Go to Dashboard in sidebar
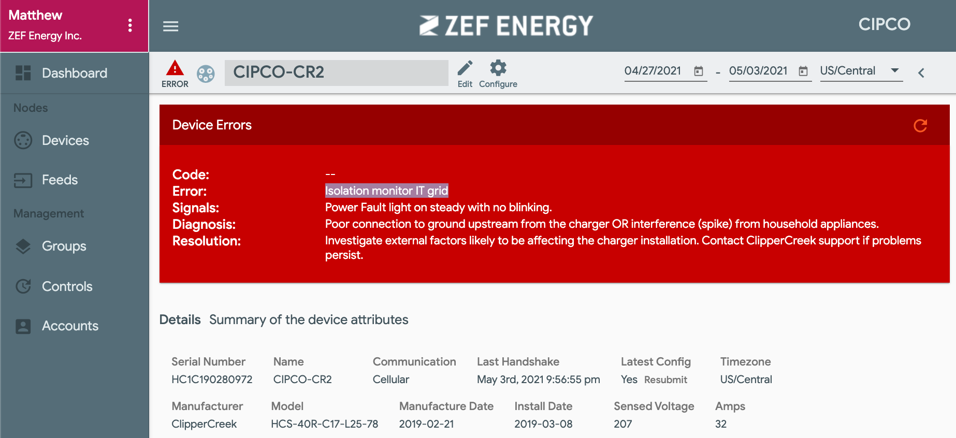The width and height of the screenshot is (956, 438). click(75, 73)
